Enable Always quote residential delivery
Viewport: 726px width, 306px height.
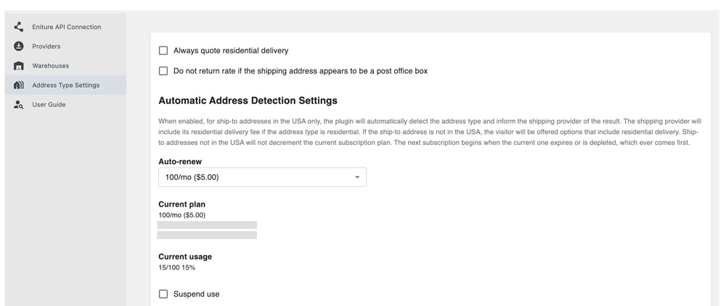pos(163,50)
